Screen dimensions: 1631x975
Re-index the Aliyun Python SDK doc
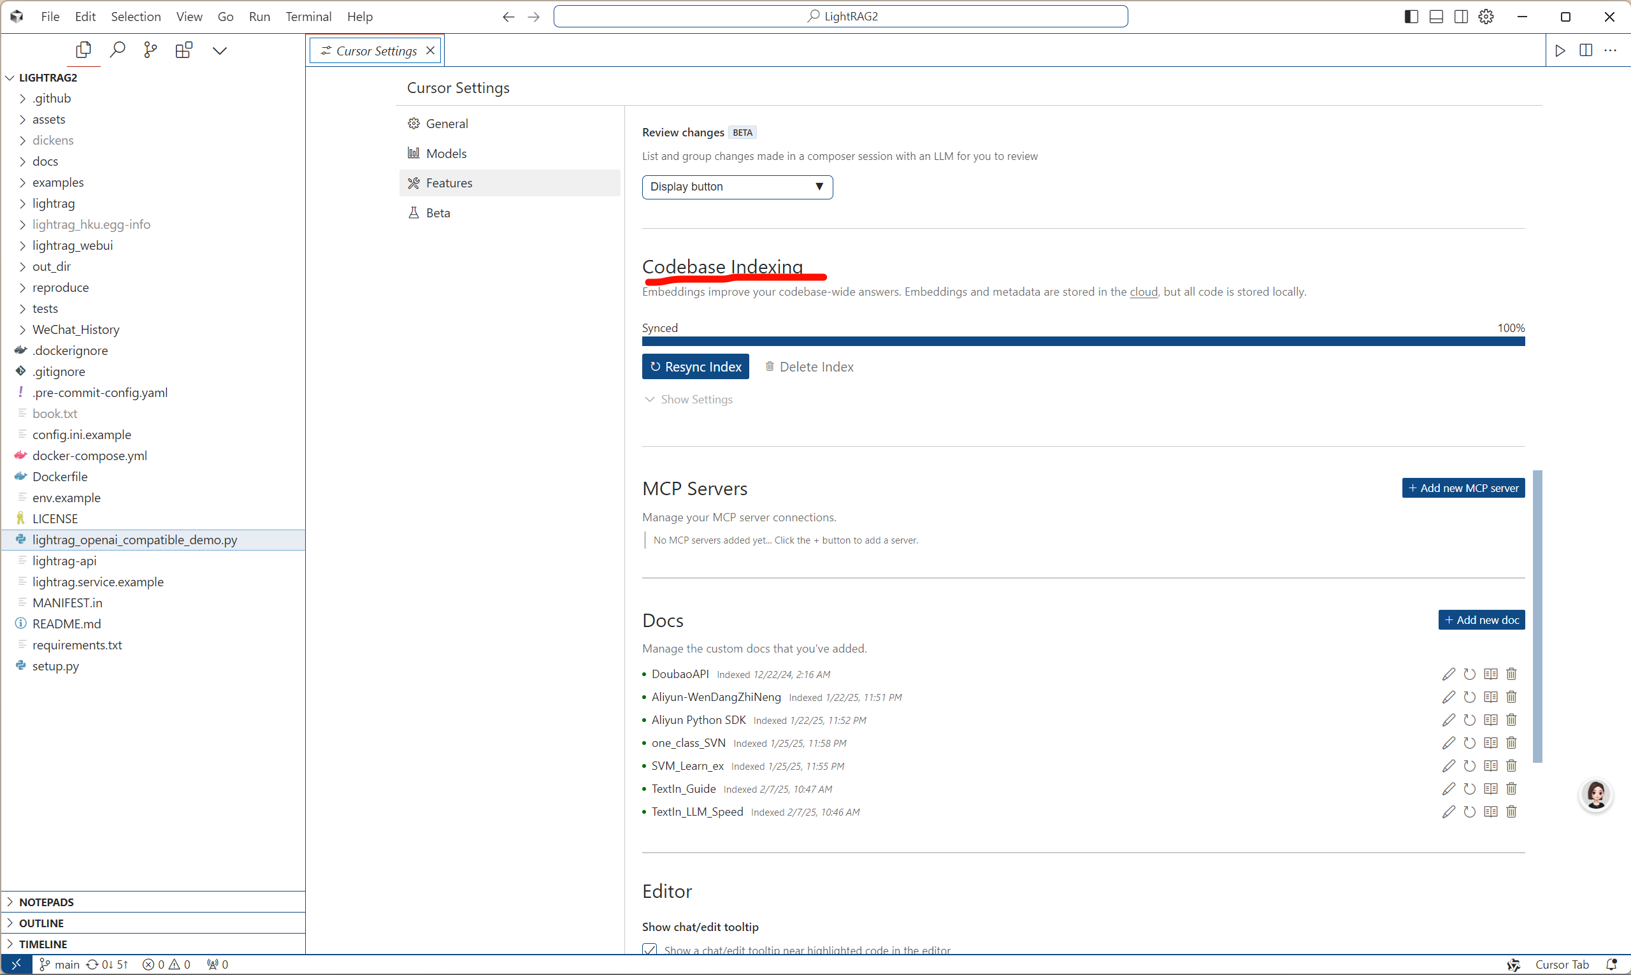click(x=1469, y=720)
